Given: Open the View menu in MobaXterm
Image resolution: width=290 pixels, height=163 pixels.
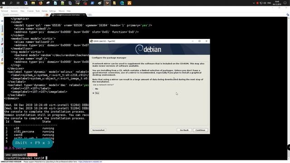Looking at the screenshot, I should tap(22, 11).
